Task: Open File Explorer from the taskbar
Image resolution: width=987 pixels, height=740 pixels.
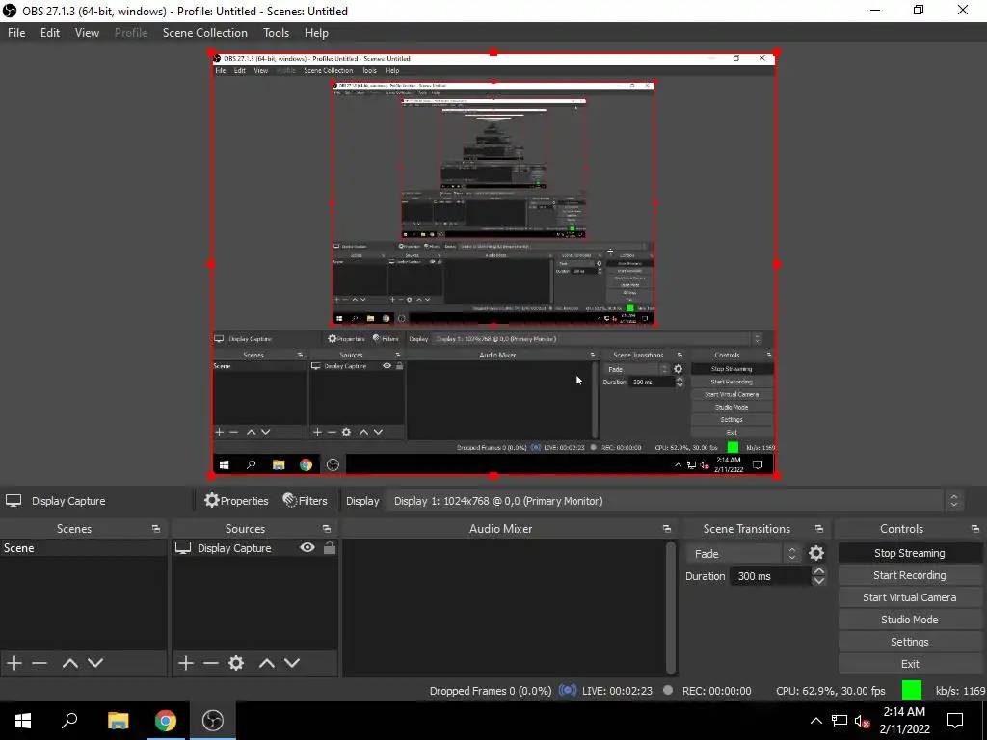Action: 118,721
